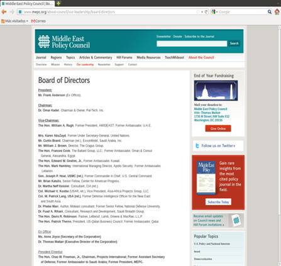281x266 pixels.
Task: Go to the Newsletter sub-page
Action: [104, 65]
